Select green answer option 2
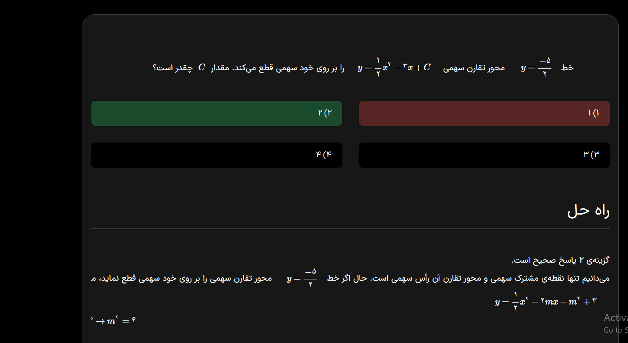 (x=217, y=113)
